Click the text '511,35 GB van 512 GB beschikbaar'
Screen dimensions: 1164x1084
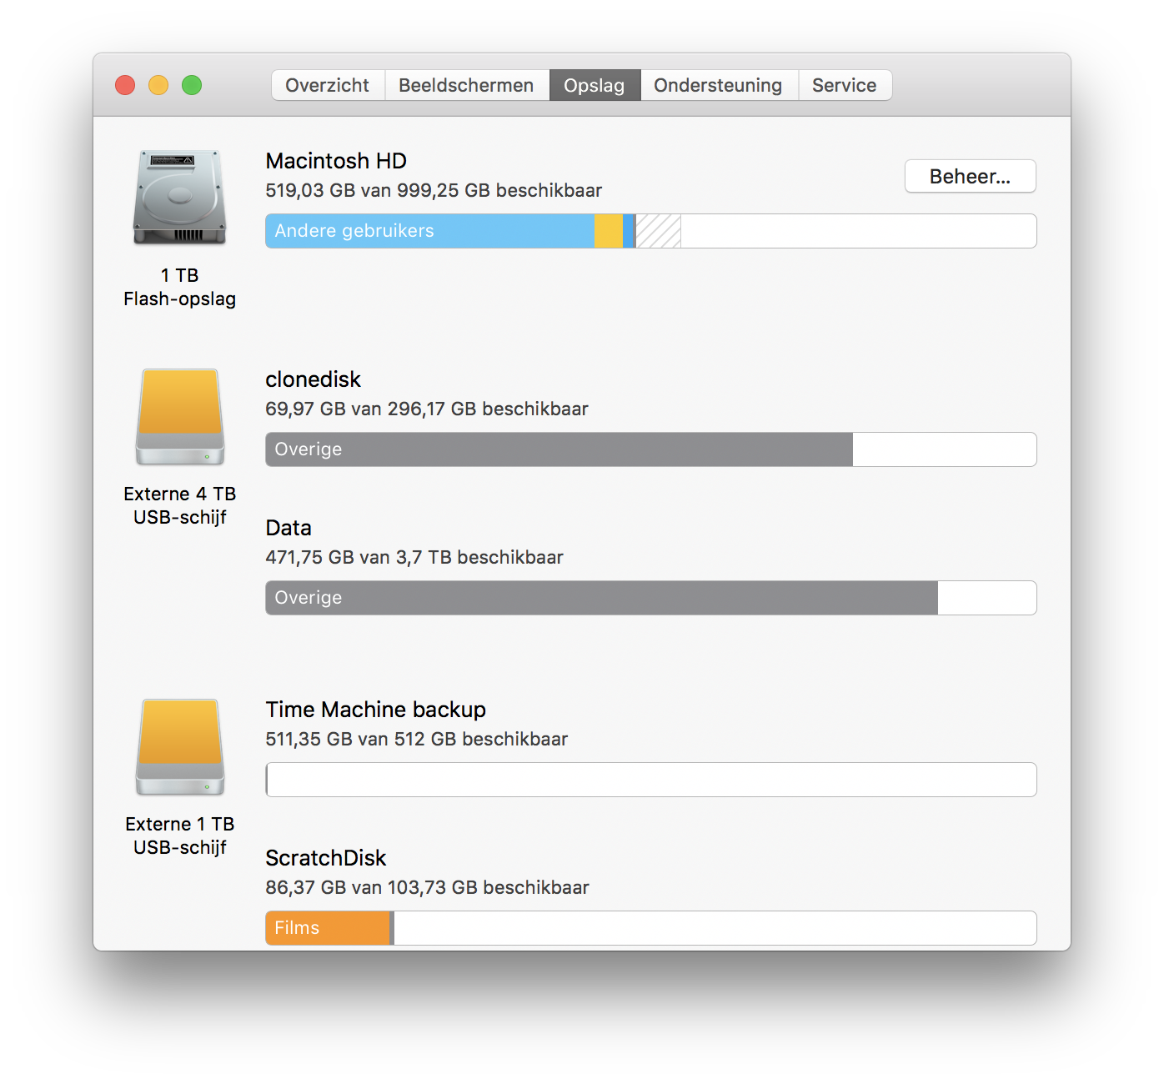click(x=417, y=740)
